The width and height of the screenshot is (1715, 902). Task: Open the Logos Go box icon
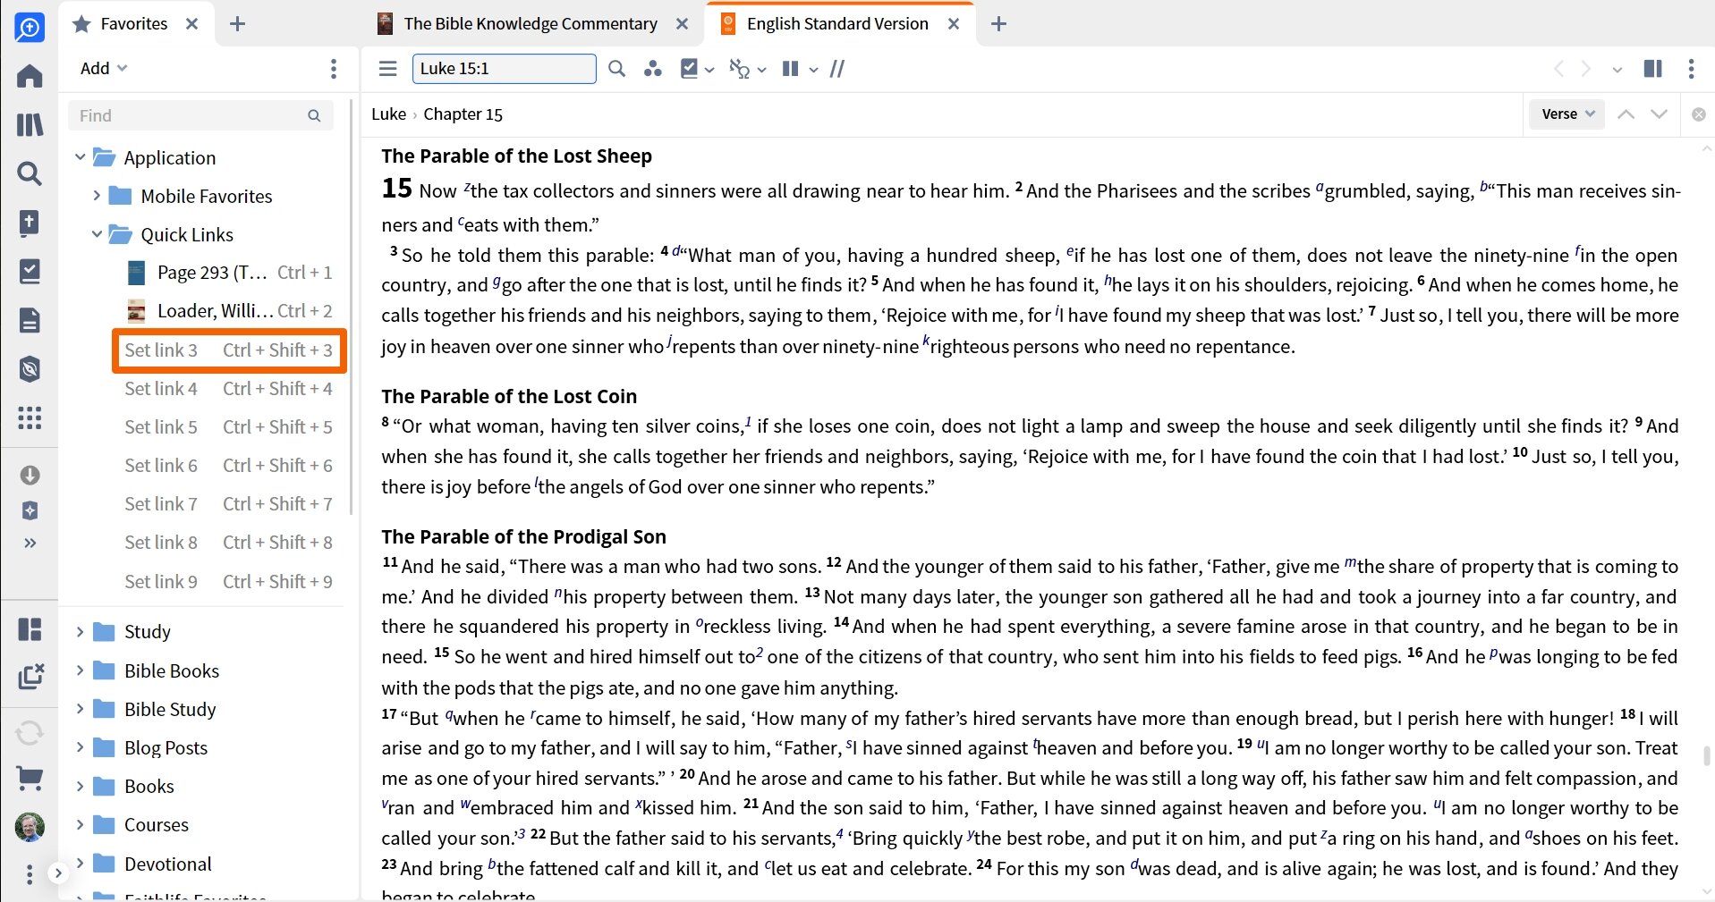pyautogui.click(x=30, y=27)
